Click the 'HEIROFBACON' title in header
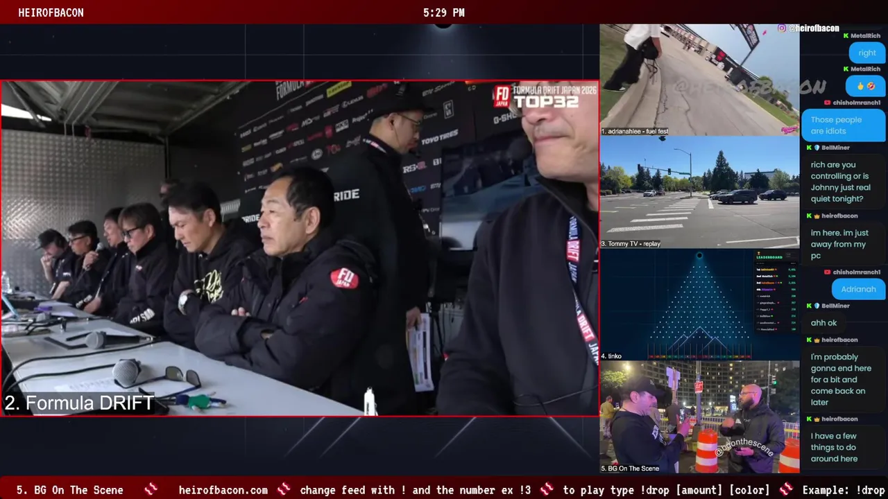This screenshot has width=888, height=499. pos(51,12)
